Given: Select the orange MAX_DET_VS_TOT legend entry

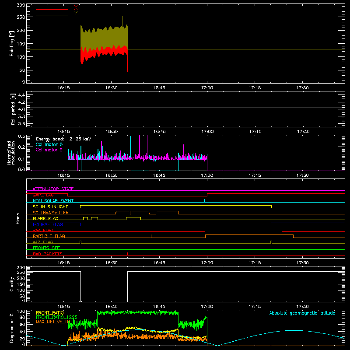Looking at the screenshot, I should (54, 322).
